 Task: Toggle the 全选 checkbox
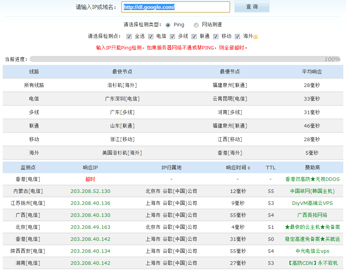point(129,36)
